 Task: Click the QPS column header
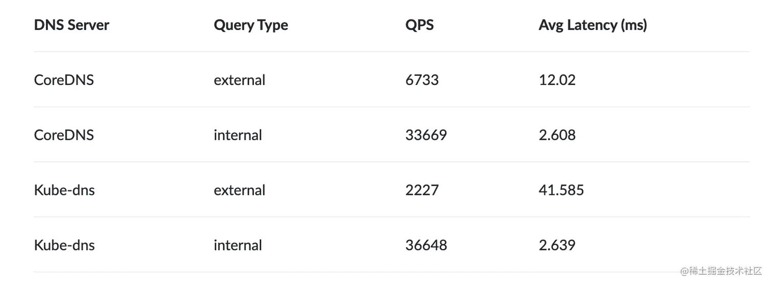[x=420, y=25]
